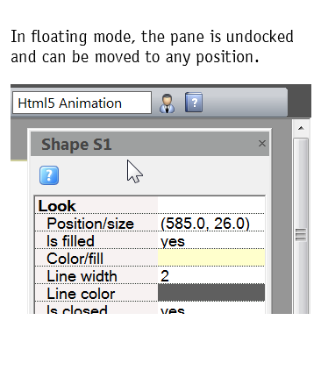The height and width of the screenshot is (370, 321).
Task: Select the Position/size property row
Action: pos(150,224)
